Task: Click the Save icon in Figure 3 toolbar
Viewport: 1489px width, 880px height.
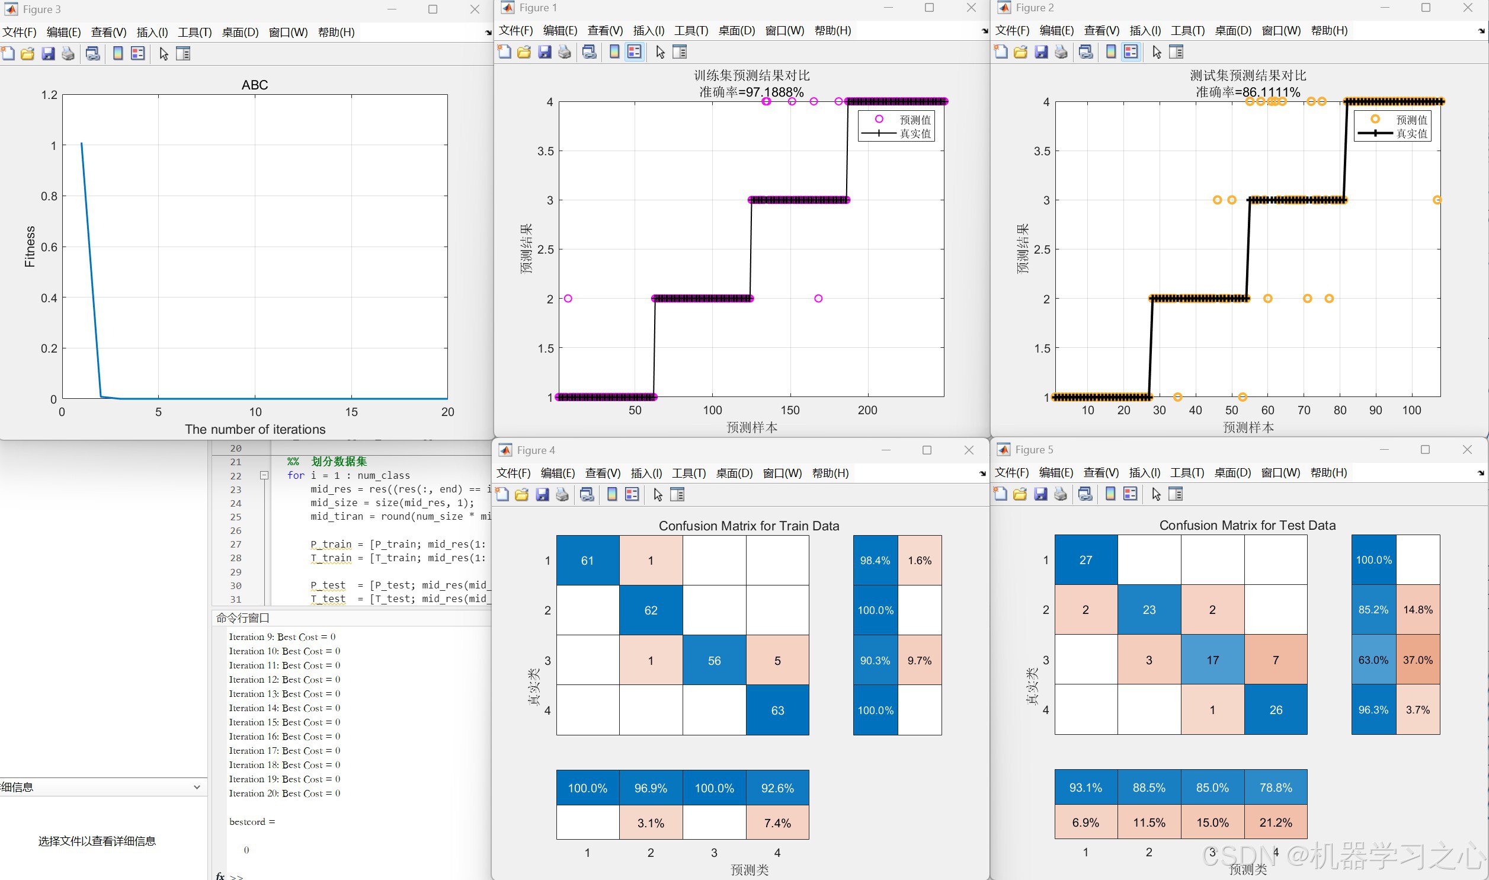Action: [x=48, y=54]
